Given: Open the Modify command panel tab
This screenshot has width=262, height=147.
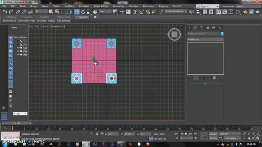Looking at the screenshot, I should 195,28.
